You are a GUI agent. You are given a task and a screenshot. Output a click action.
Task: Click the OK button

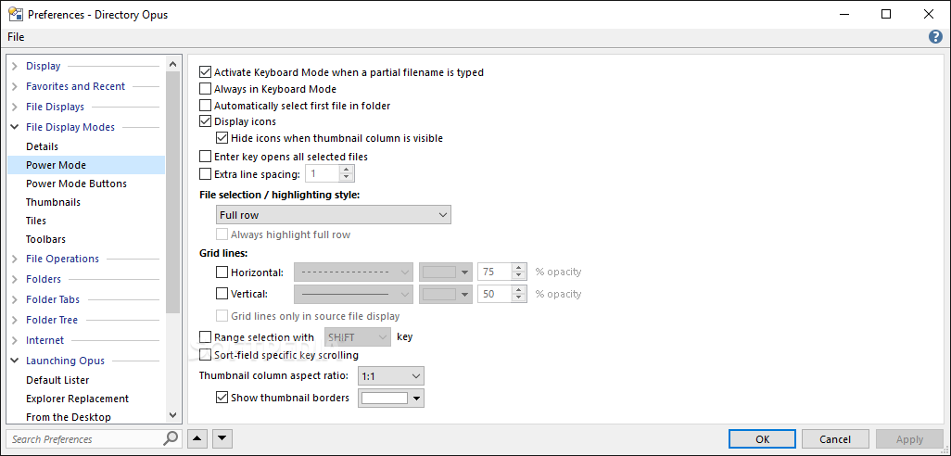click(763, 439)
